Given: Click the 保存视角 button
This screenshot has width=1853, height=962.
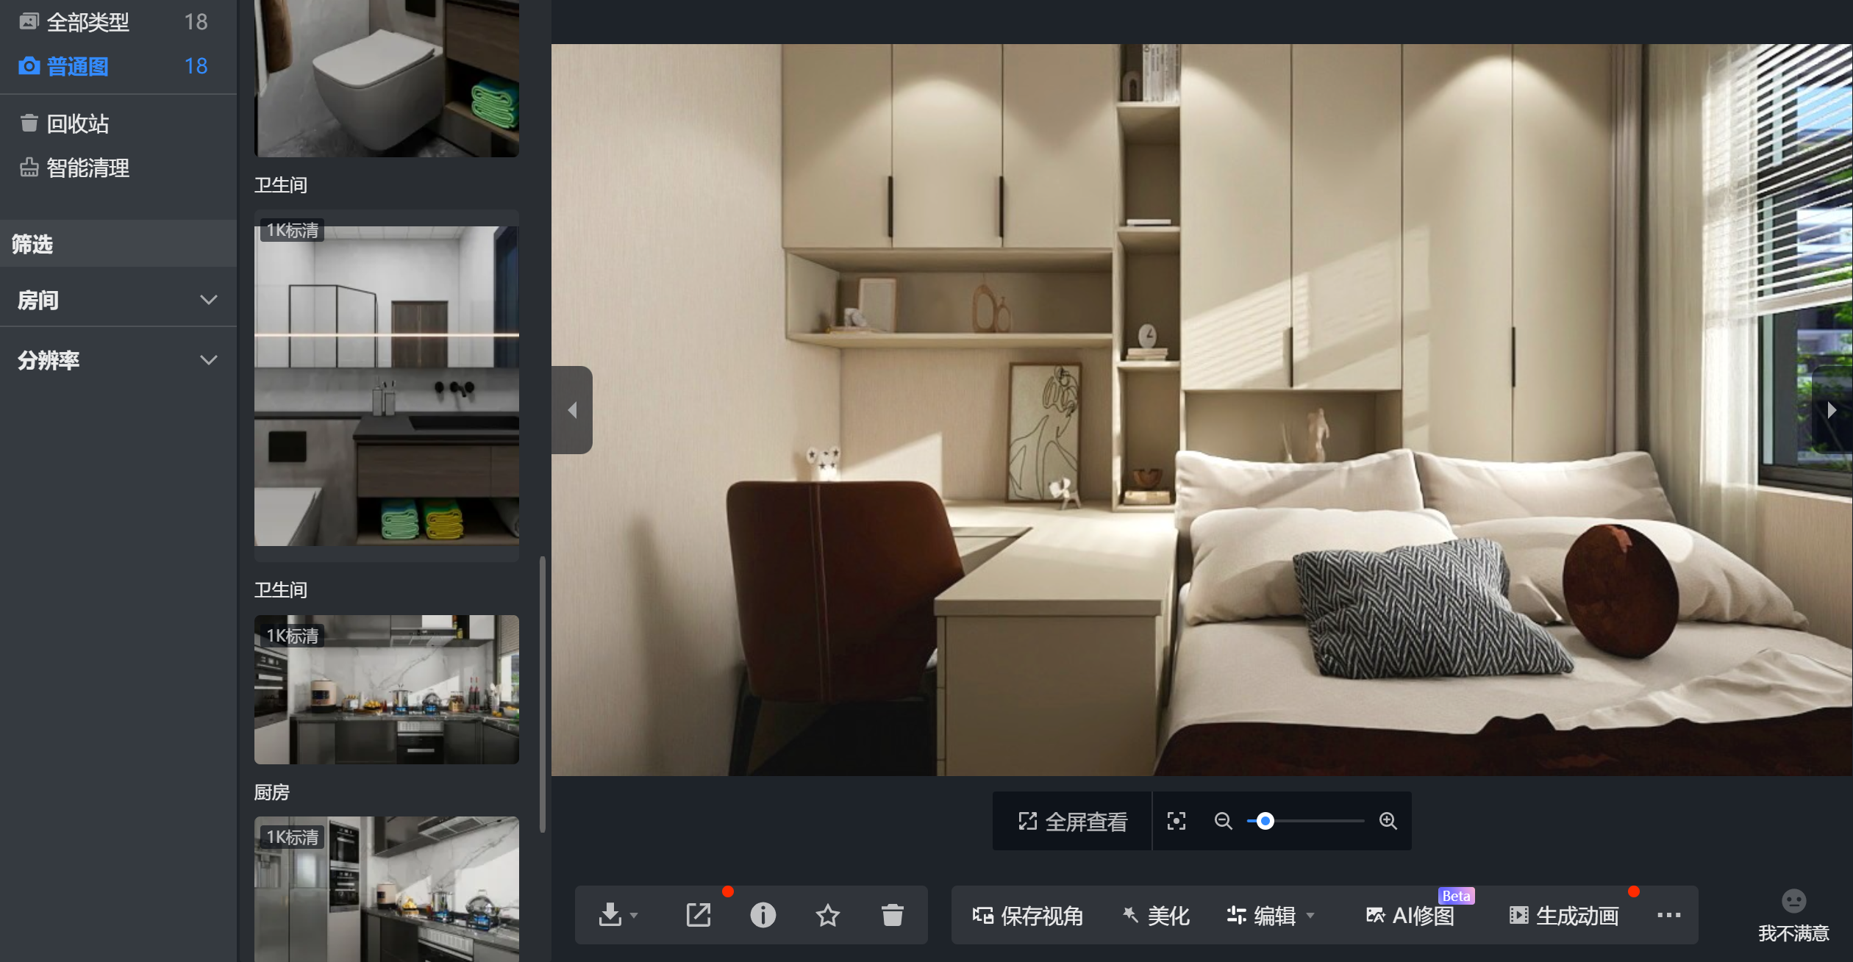Looking at the screenshot, I should (x=1027, y=916).
